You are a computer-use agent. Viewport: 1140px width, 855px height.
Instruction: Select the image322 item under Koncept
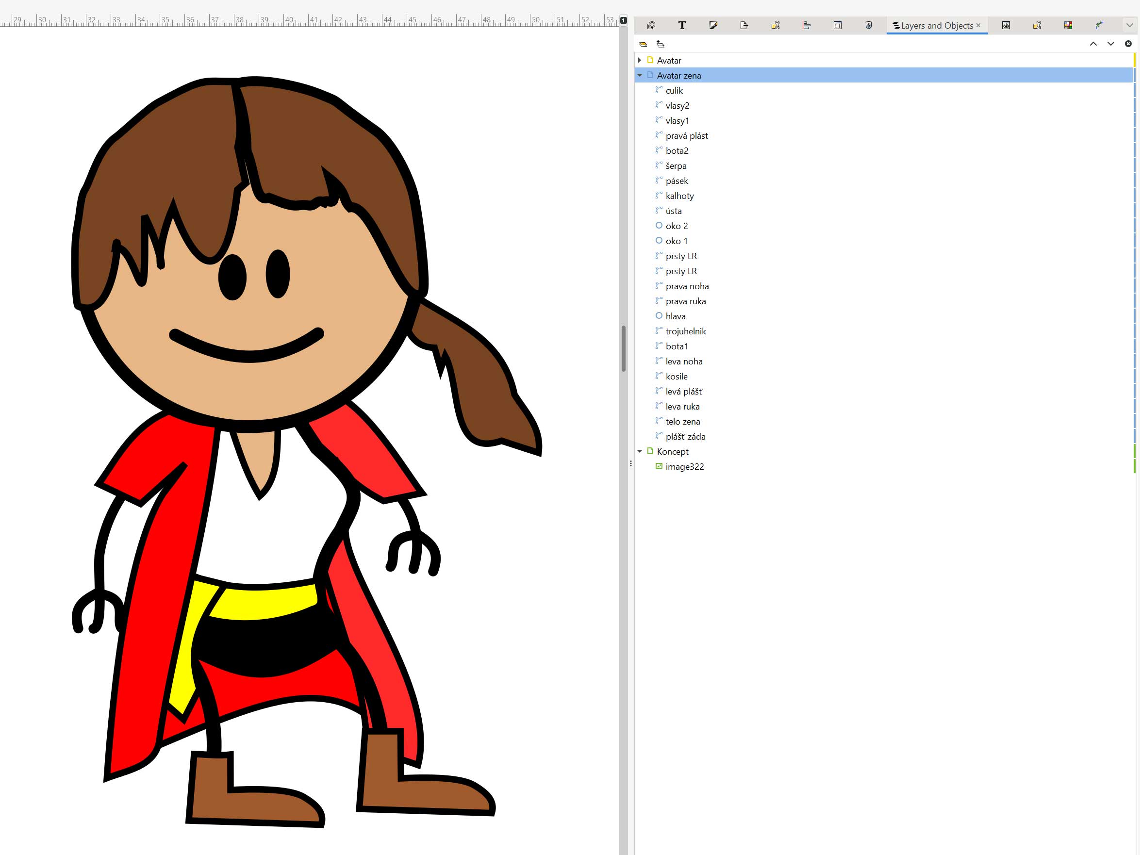coord(684,466)
